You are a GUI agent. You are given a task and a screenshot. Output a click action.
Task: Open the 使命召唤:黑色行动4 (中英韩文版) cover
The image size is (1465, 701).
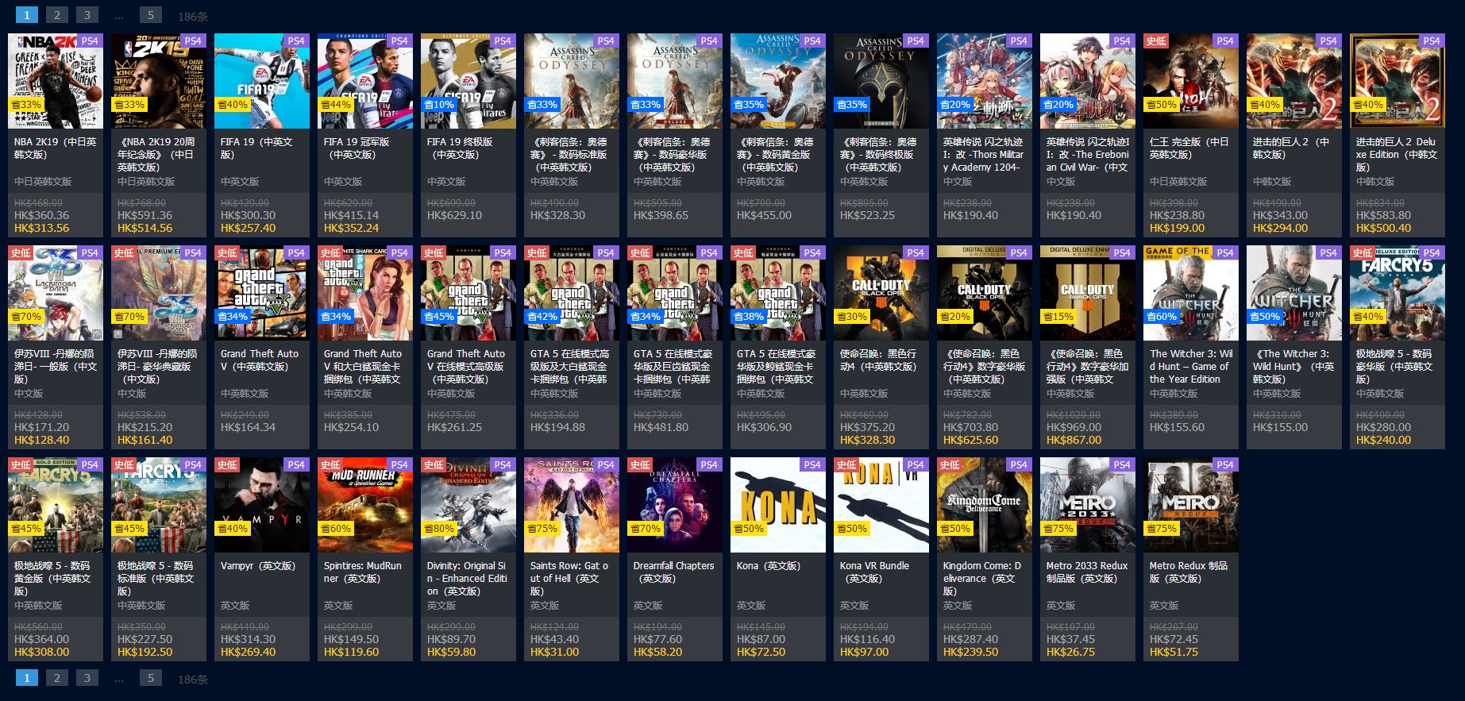881,293
